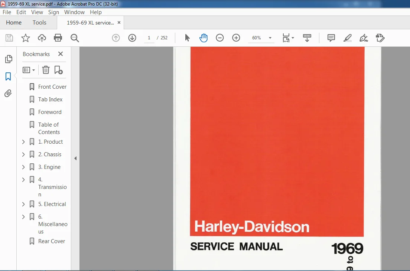Click the scrolling mode keyboard icon
410x271 pixels.
point(307,38)
